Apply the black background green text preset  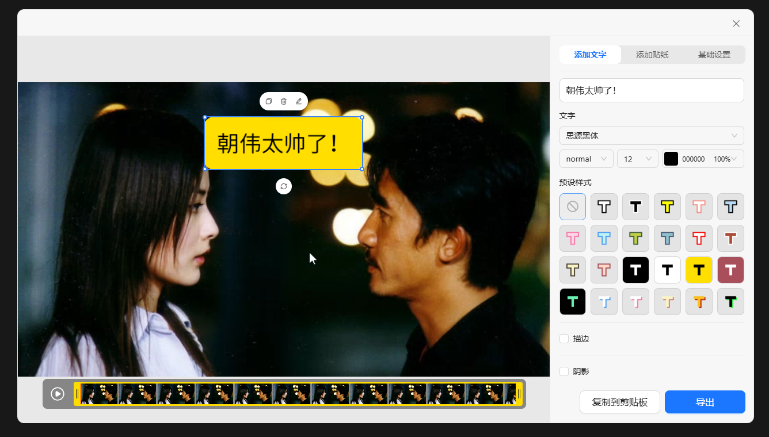[573, 301]
